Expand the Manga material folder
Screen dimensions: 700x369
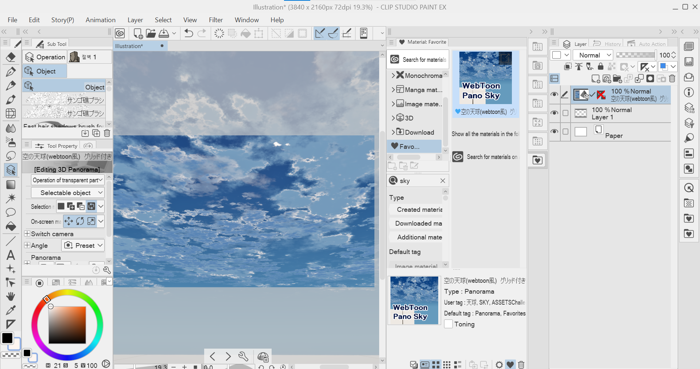(x=393, y=90)
